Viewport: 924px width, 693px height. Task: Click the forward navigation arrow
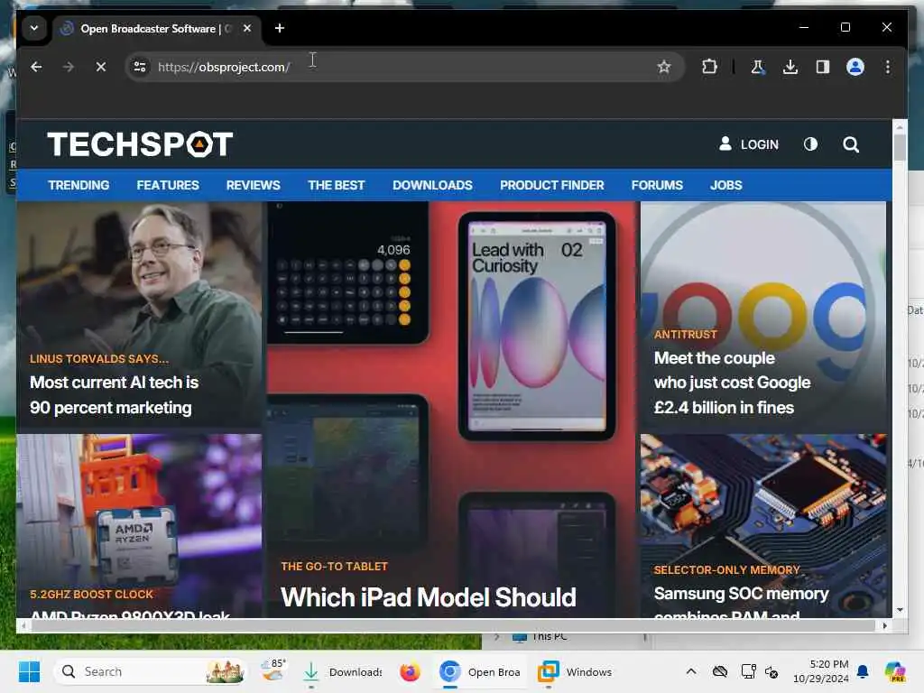(69, 67)
